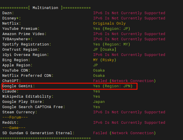The image size is (183, 140).
Task: Click the "Apple Region:" label
Action: coord(17,65)
